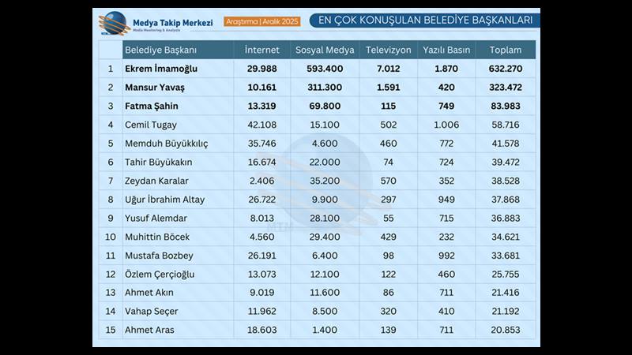Click the Toplam column header
Screen dimensions: 632x355
click(505, 50)
